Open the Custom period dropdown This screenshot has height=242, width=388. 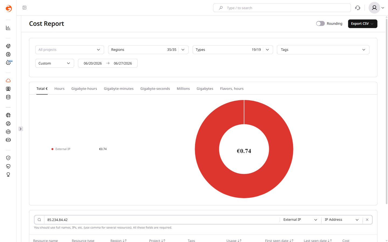pos(55,63)
